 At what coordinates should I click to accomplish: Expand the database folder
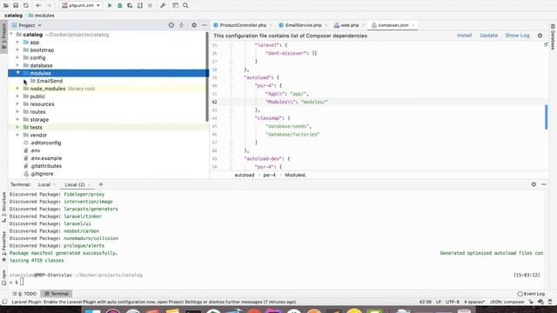click(17, 65)
